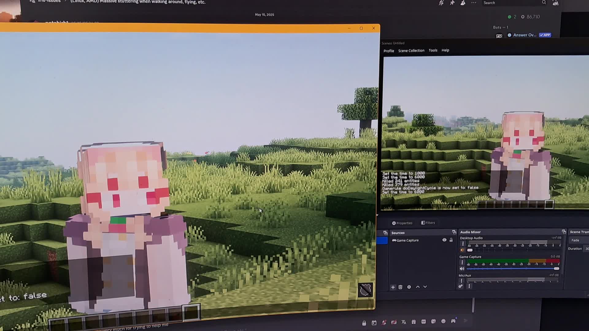Click the Discord translate icon

coord(404,322)
